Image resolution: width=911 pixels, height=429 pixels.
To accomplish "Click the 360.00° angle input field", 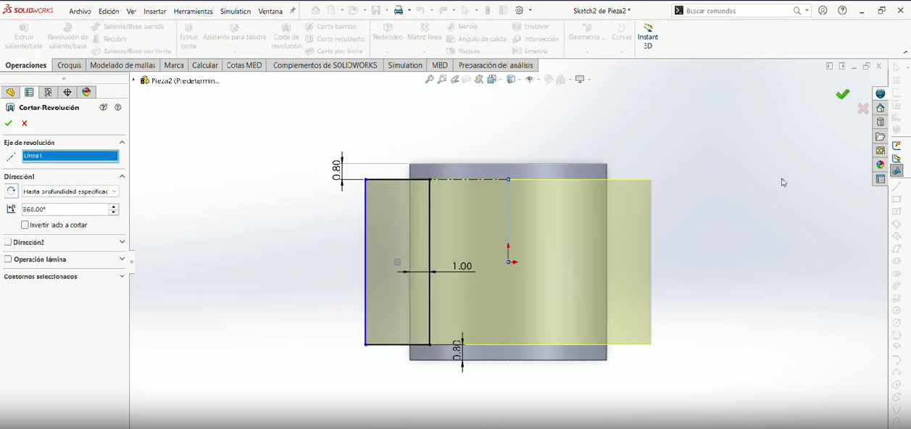I will pos(65,209).
